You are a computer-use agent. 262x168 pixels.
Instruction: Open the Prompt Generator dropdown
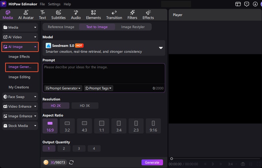point(63,88)
